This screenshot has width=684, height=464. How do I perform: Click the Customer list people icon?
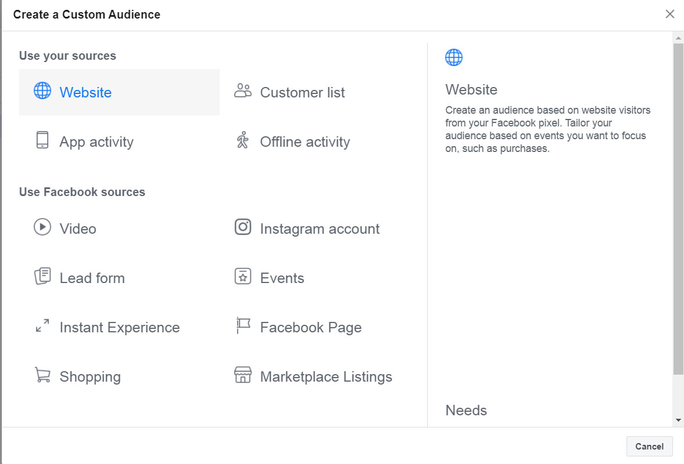pyautogui.click(x=243, y=90)
